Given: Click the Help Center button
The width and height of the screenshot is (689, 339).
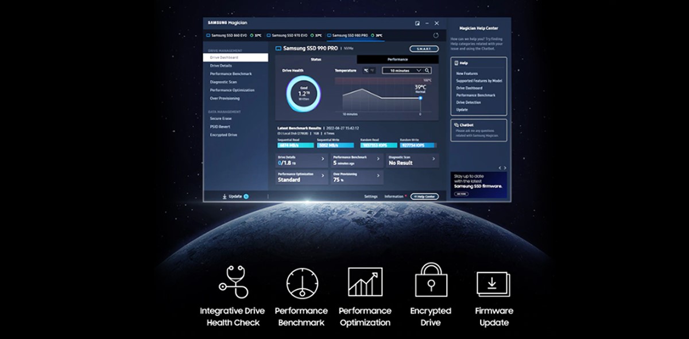Looking at the screenshot, I should pyautogui.click(x=425, y=197).
